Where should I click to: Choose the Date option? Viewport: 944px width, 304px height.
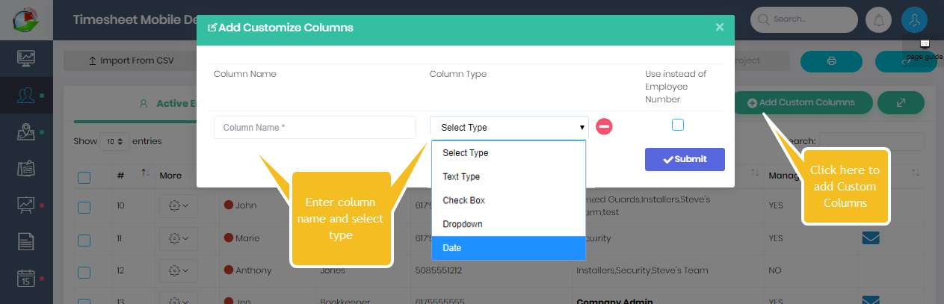click(x=508, y=247)
